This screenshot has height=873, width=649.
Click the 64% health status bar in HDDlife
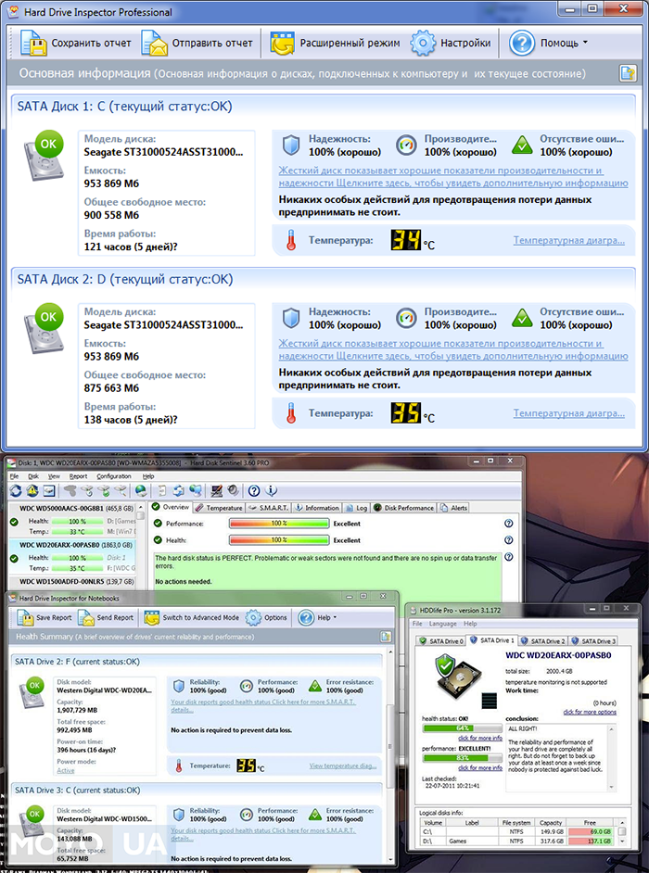(x=462, y=728)
